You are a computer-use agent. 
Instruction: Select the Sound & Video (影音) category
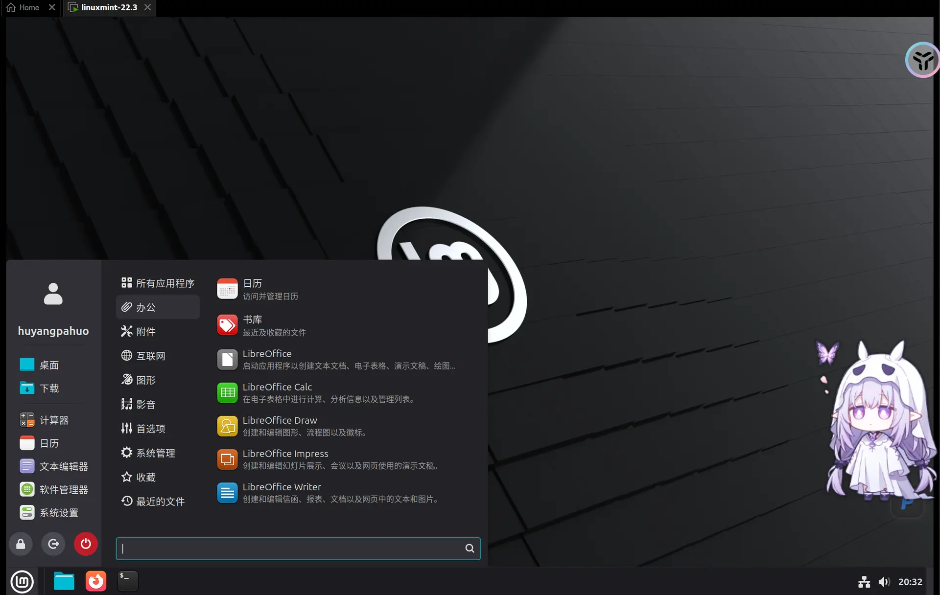[158, 404]
